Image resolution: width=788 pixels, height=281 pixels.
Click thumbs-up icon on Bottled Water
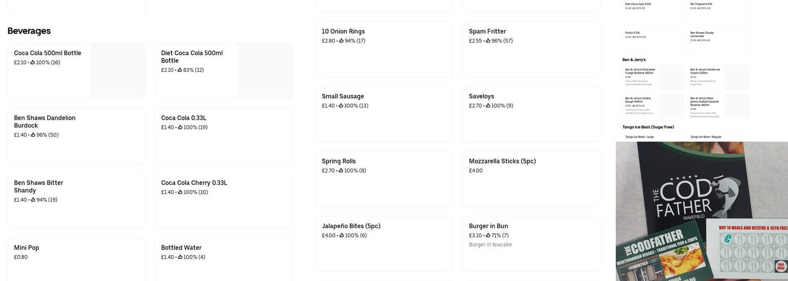(x=180, y=257)
